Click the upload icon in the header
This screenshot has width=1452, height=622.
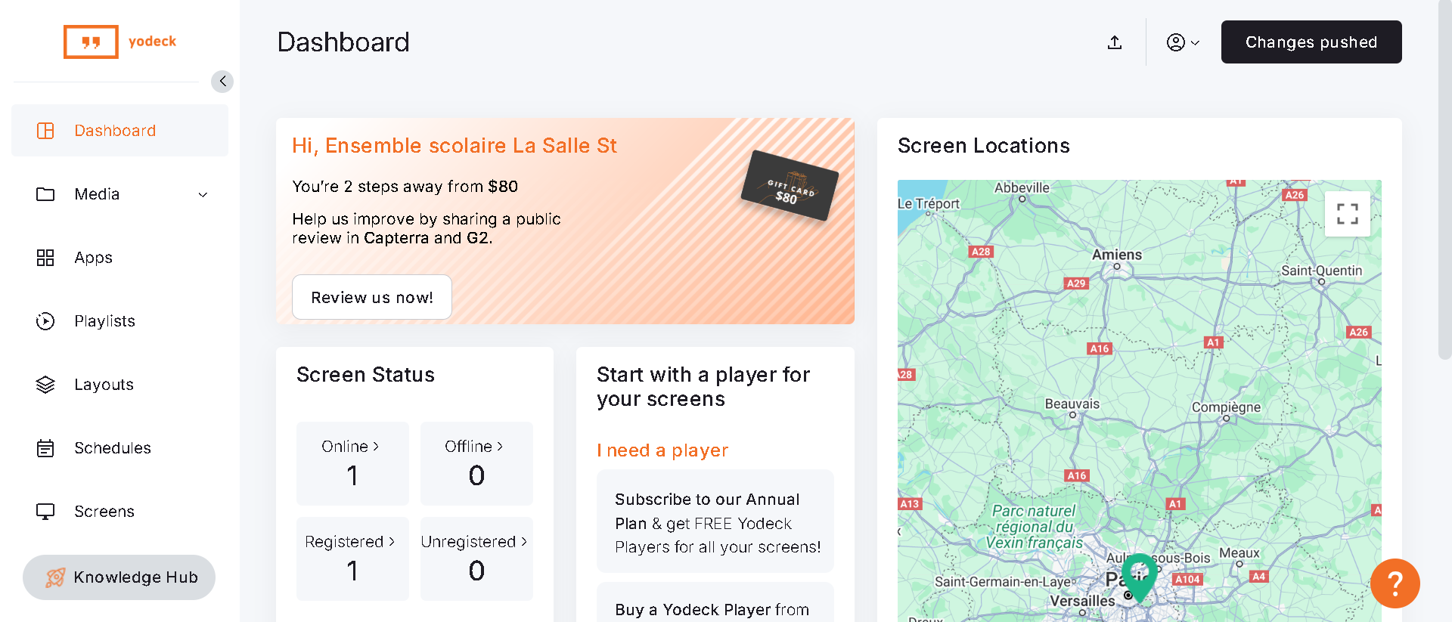point(1114,42)
